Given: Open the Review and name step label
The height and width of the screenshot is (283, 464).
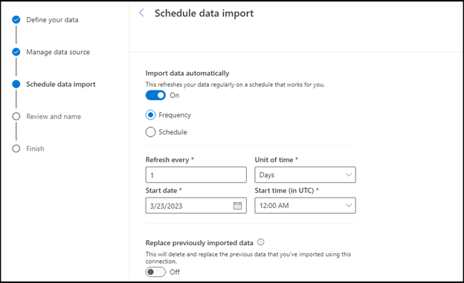Looking at the screenshot, I should (54, 117).
